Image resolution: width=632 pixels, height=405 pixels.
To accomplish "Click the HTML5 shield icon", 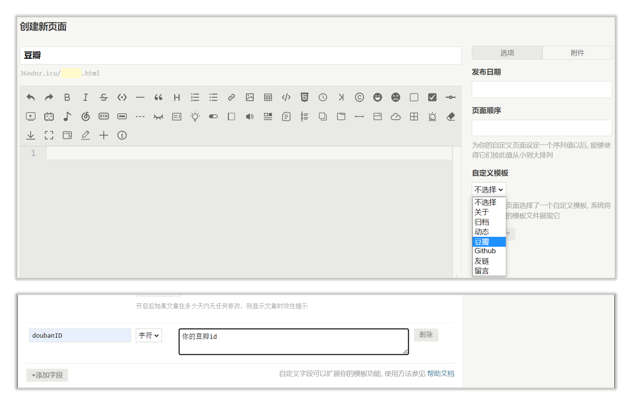I will [x=304, y=98].
